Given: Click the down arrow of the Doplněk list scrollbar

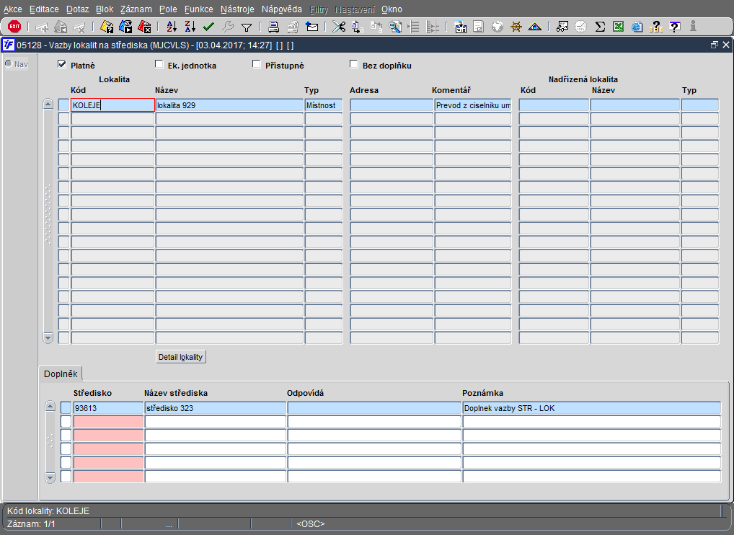Looking at the screenshot, I should (x=50, y=477).
